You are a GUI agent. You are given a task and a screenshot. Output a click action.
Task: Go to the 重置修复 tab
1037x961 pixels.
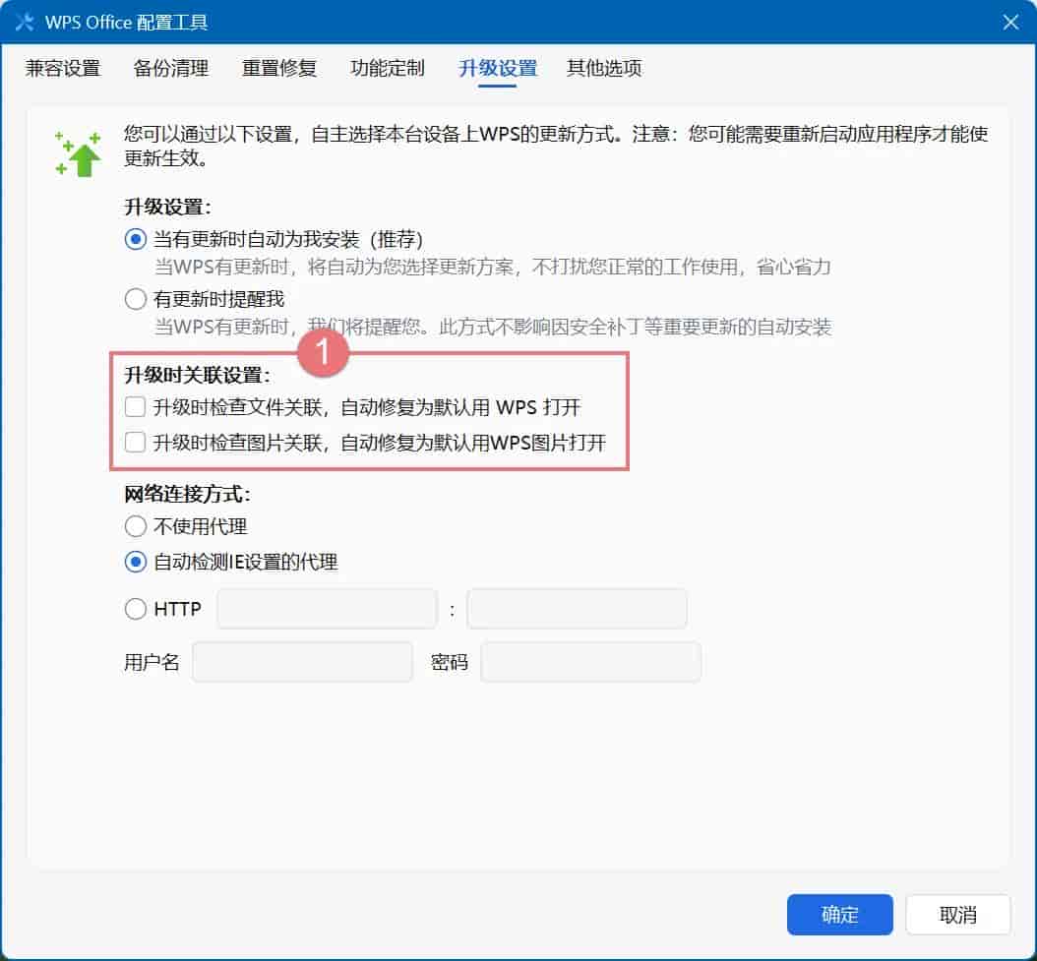click(279, 68)
